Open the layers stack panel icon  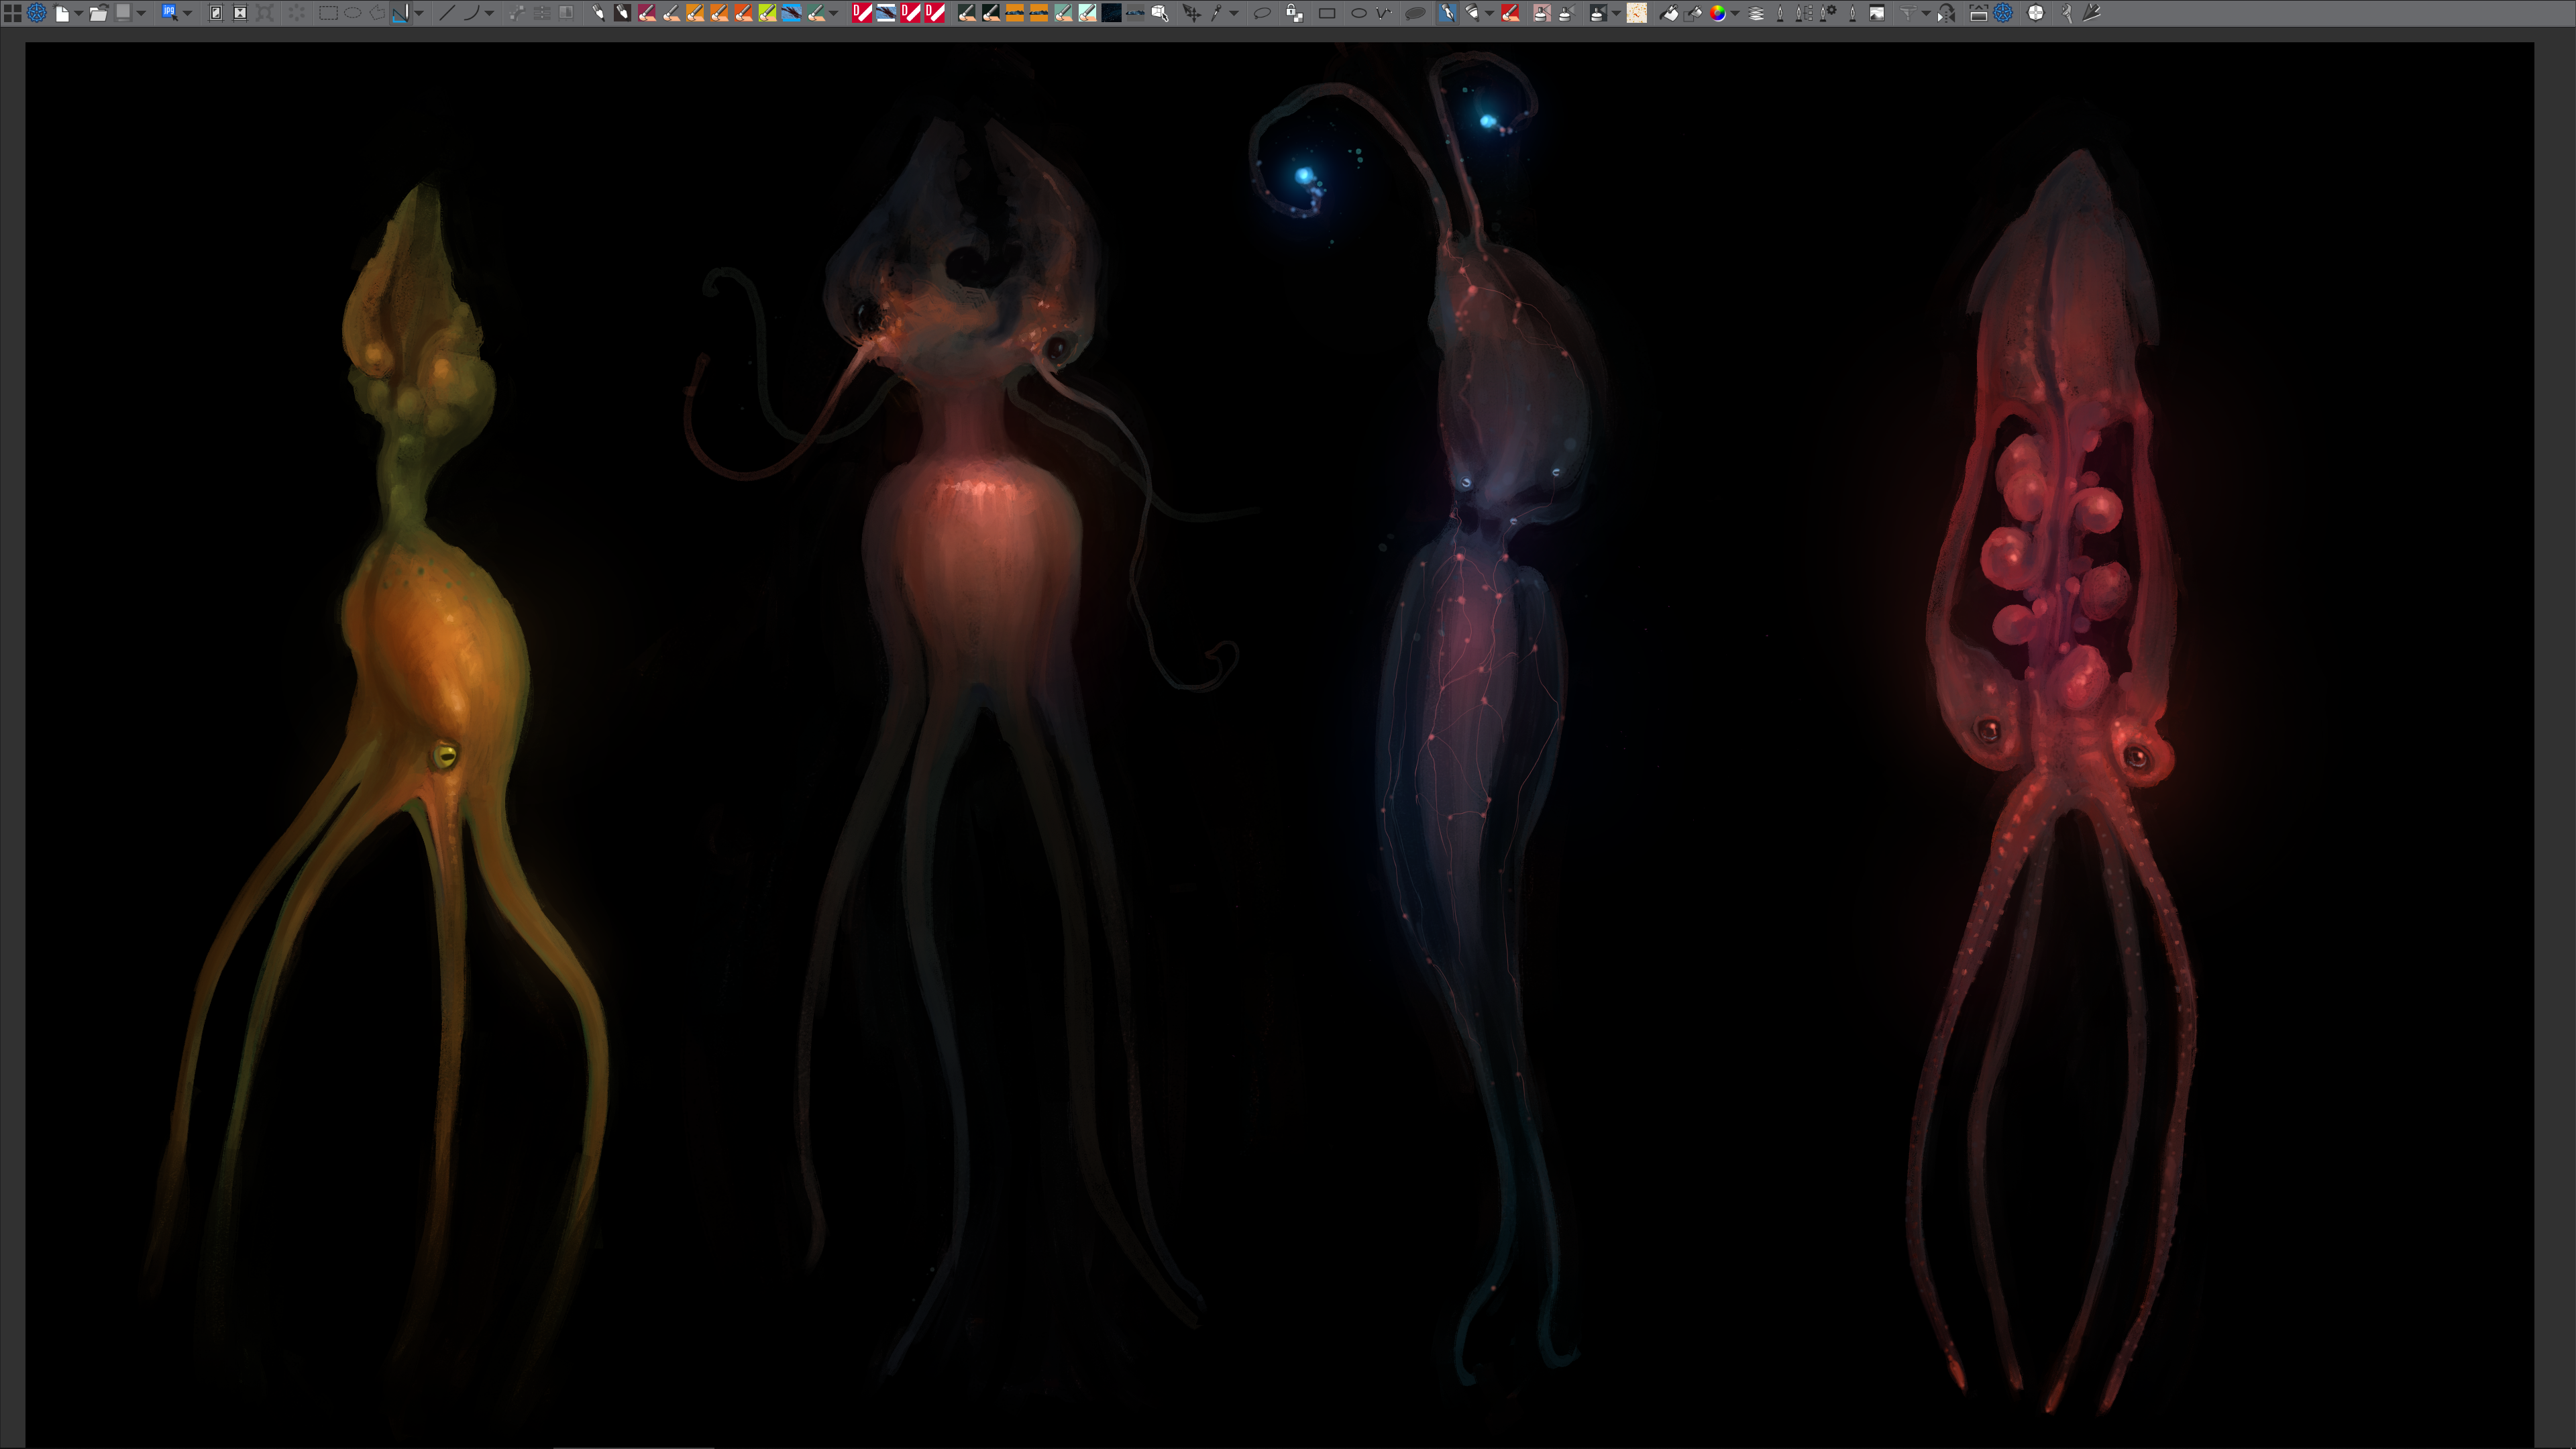click(x=1756, y=13)
